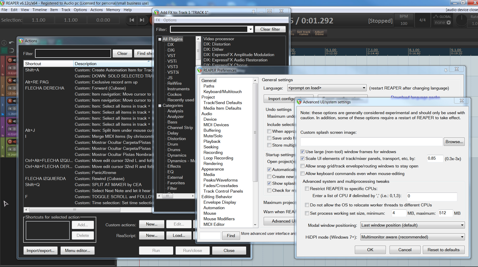Open the Actions menu in the main menu bar

point(96,10)
